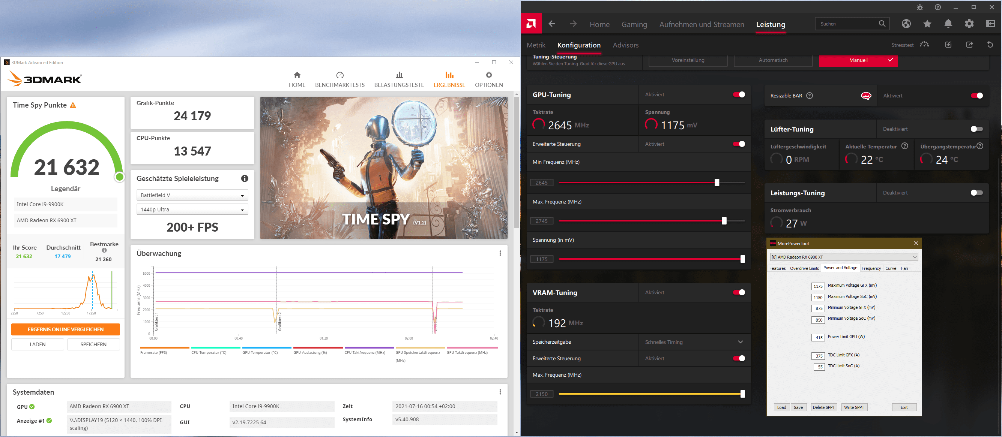Screen dimensions: 1002x437
Task: Click Delete SPPT in MorePowerTool
Action: pos(823,407)
